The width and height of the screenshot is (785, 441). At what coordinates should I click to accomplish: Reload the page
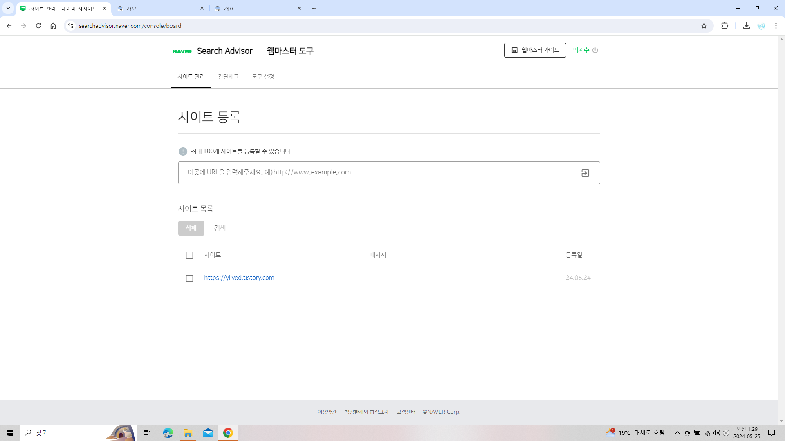click(38, 26)
